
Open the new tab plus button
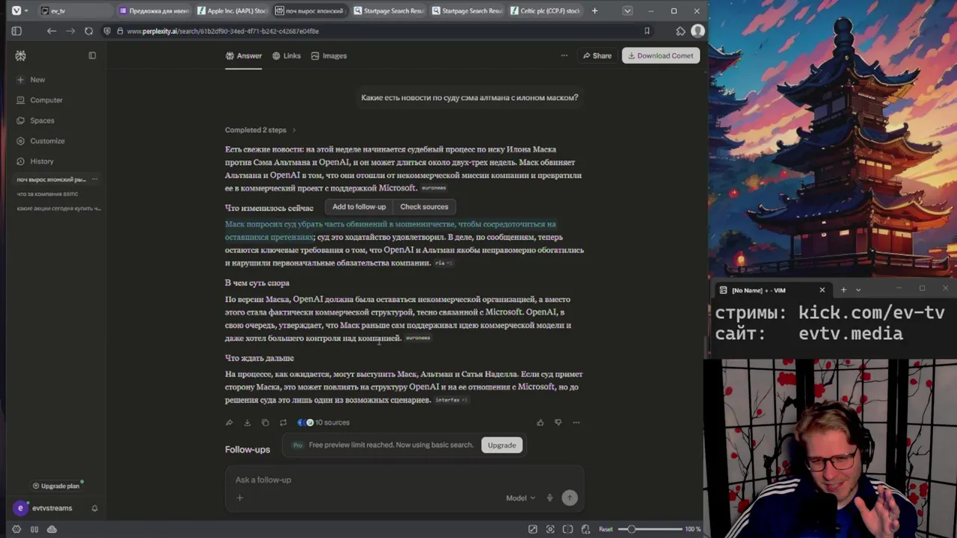point(594,10)
